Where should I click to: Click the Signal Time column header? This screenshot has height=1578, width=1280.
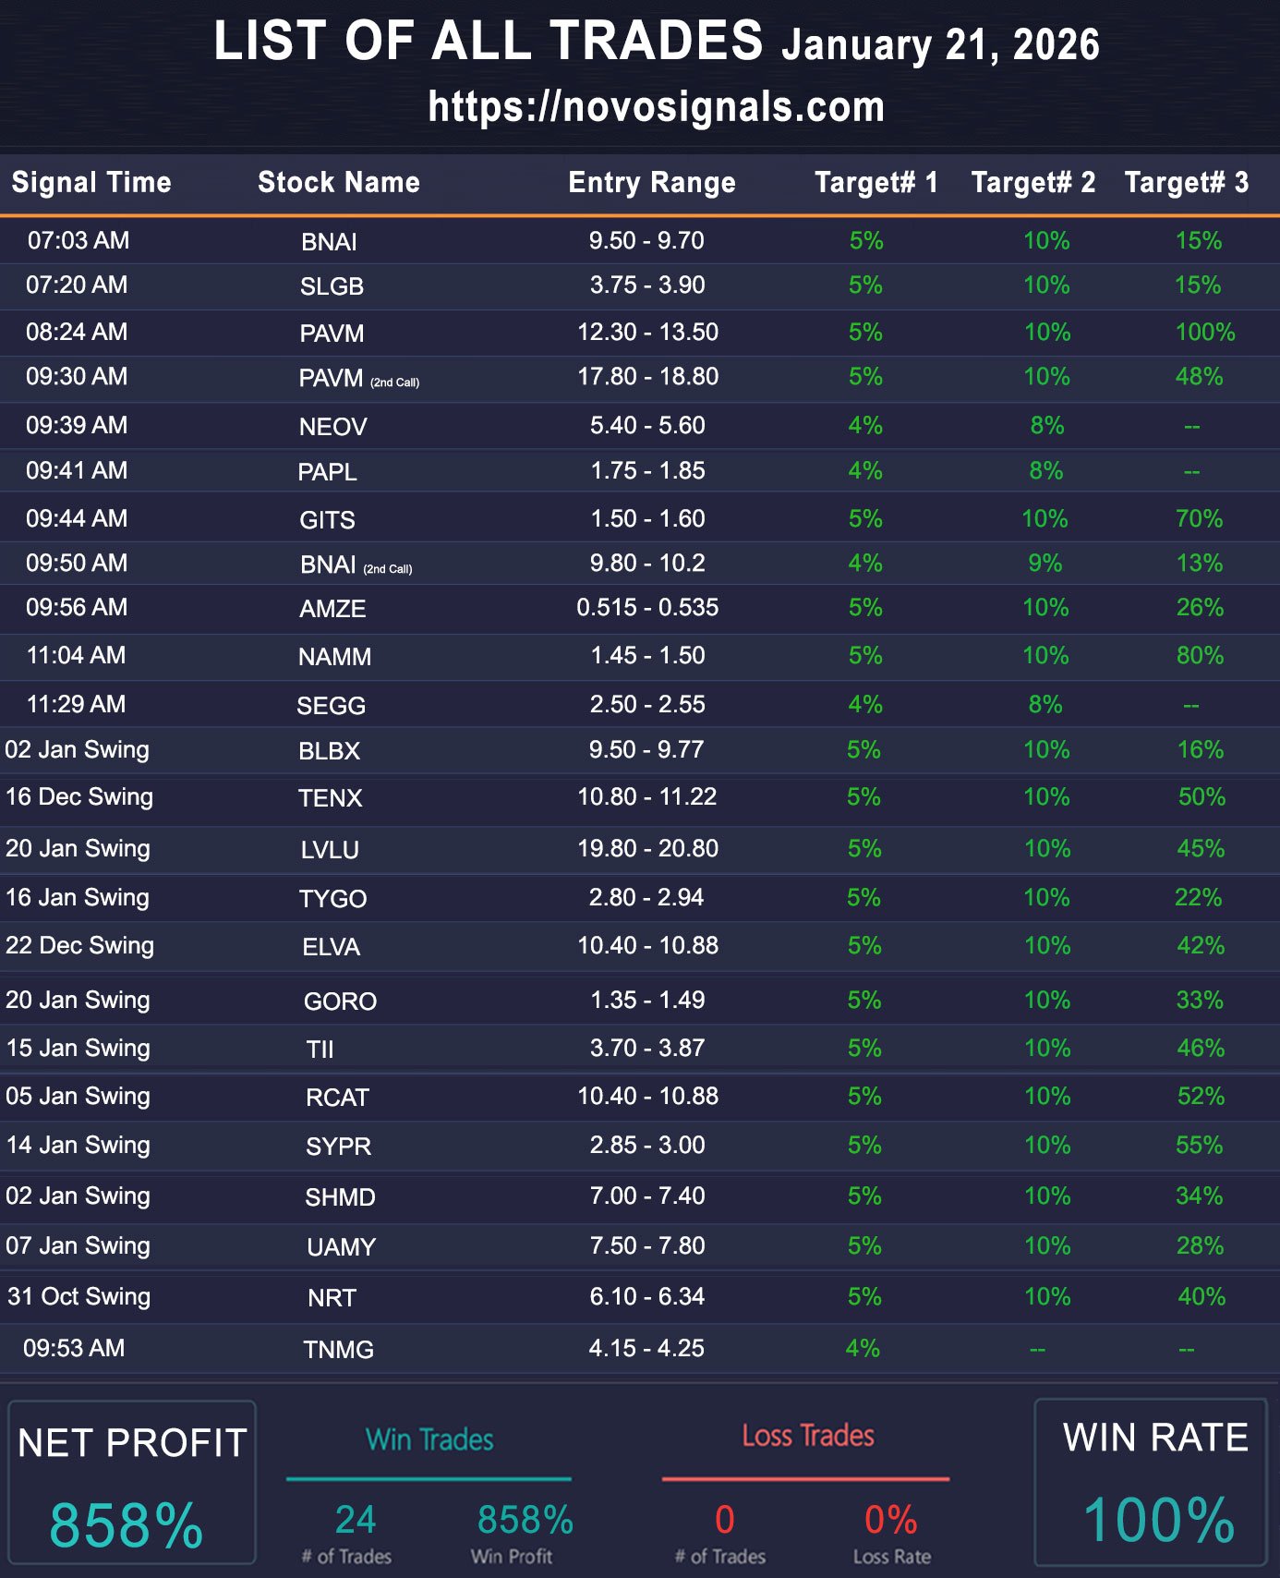[x=91, y=182]
